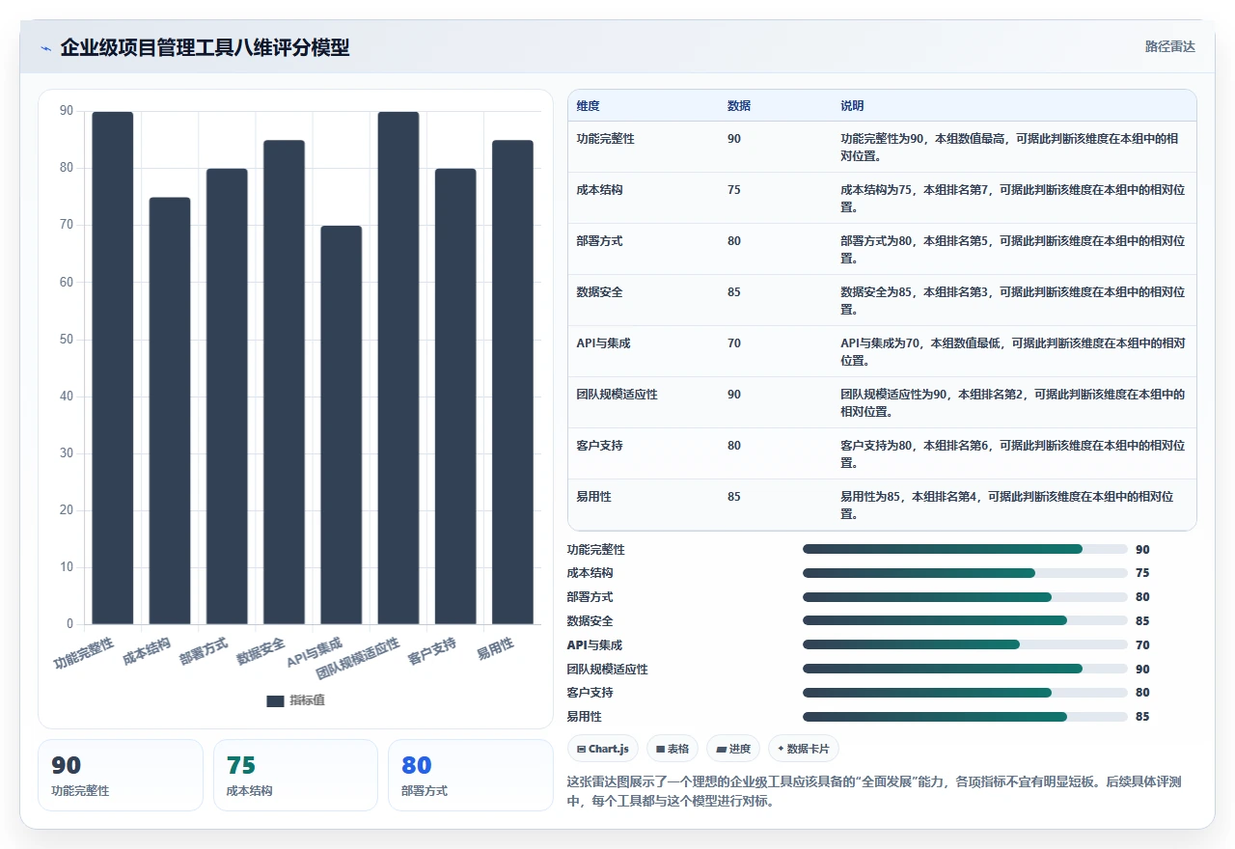The image size is (1235, 849).
Task: Click the 企业级项目管理工具八维评分模型 title
Action: click(205, 47)
